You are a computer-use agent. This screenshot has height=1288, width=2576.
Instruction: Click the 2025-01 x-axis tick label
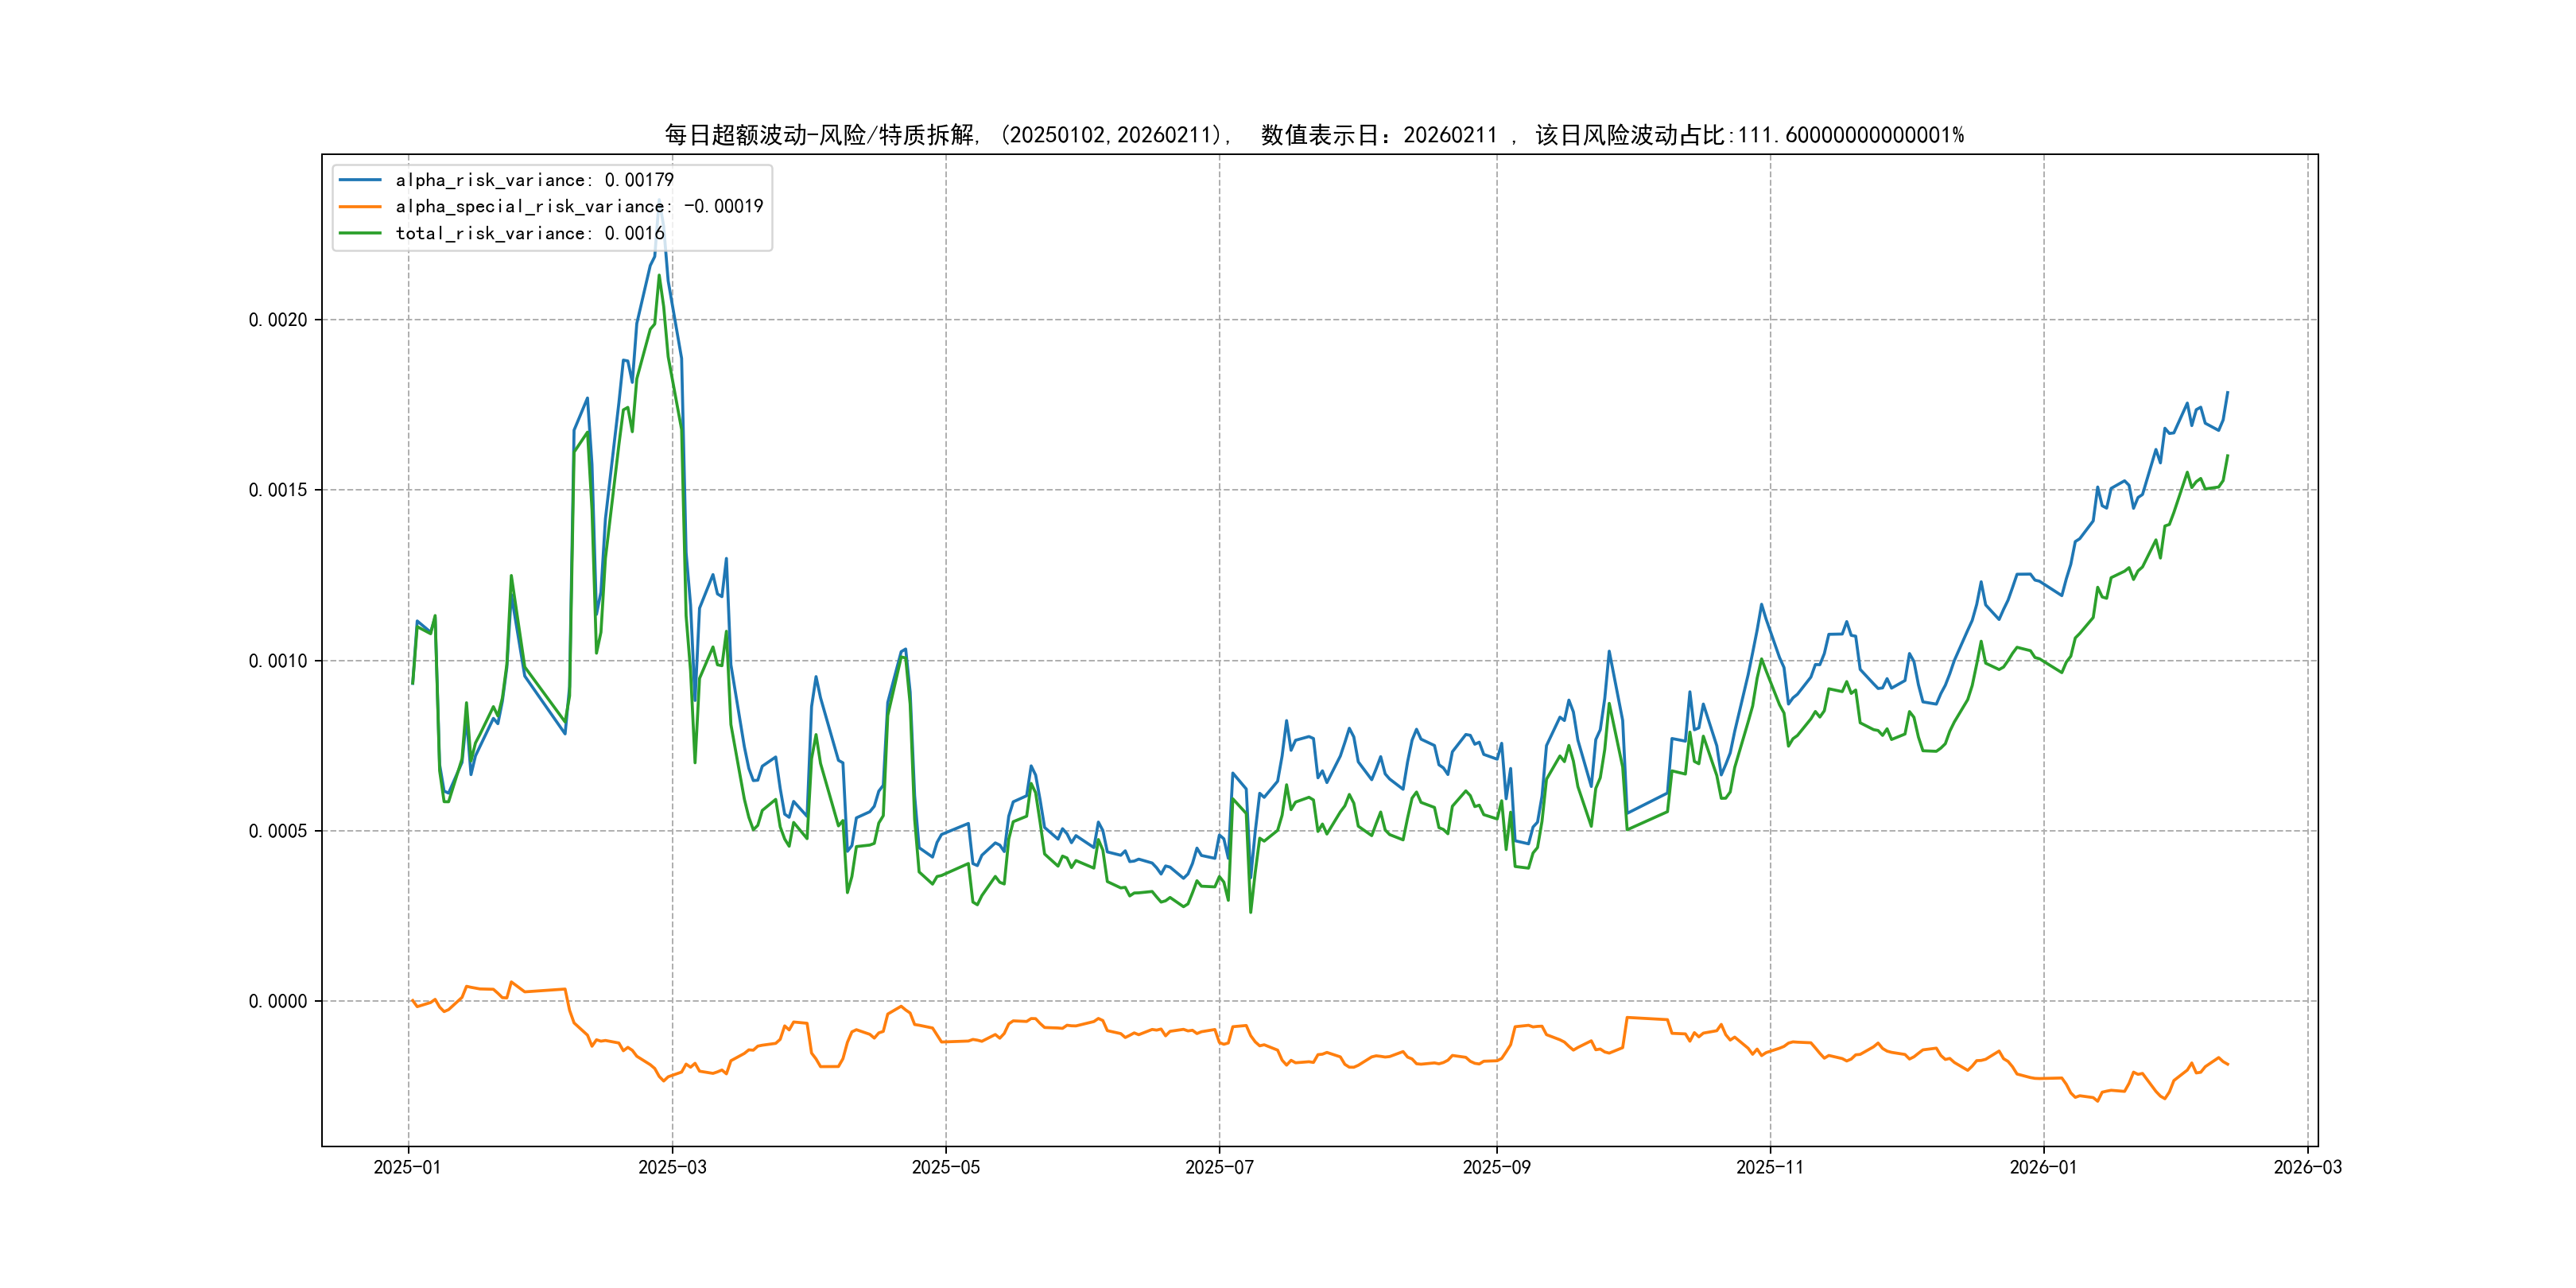(x=407, y=1167)
